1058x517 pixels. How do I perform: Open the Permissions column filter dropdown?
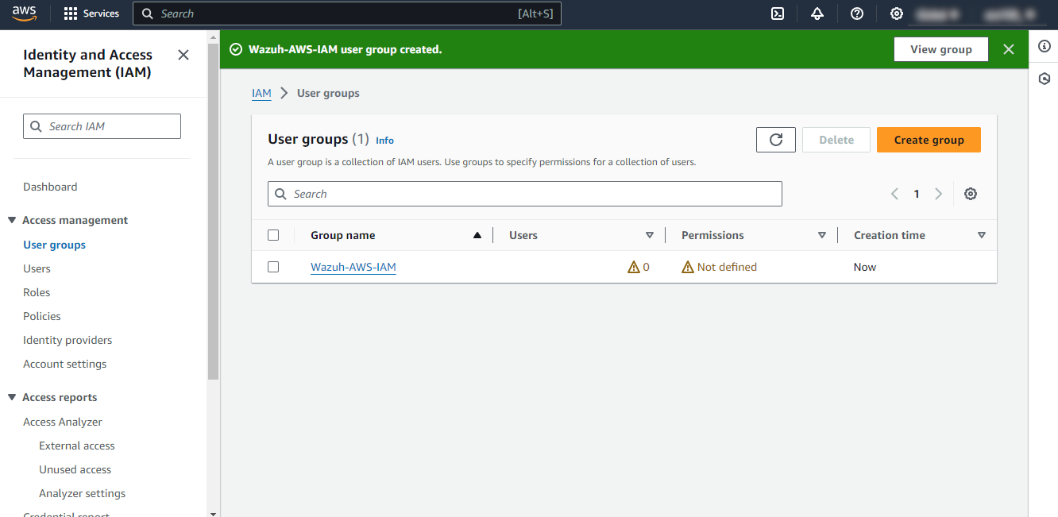point(822,235)
